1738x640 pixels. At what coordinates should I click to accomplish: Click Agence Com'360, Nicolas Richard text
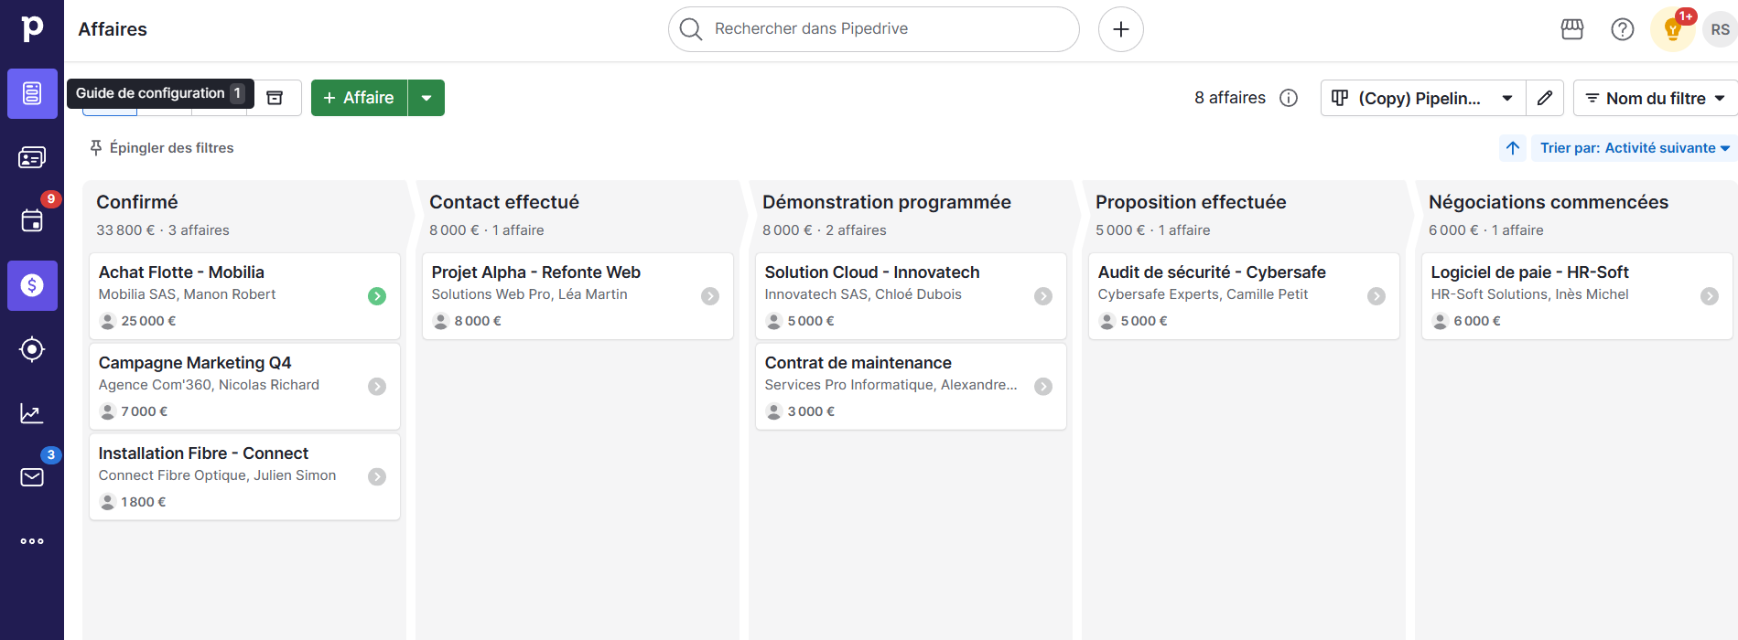(209, 385)
